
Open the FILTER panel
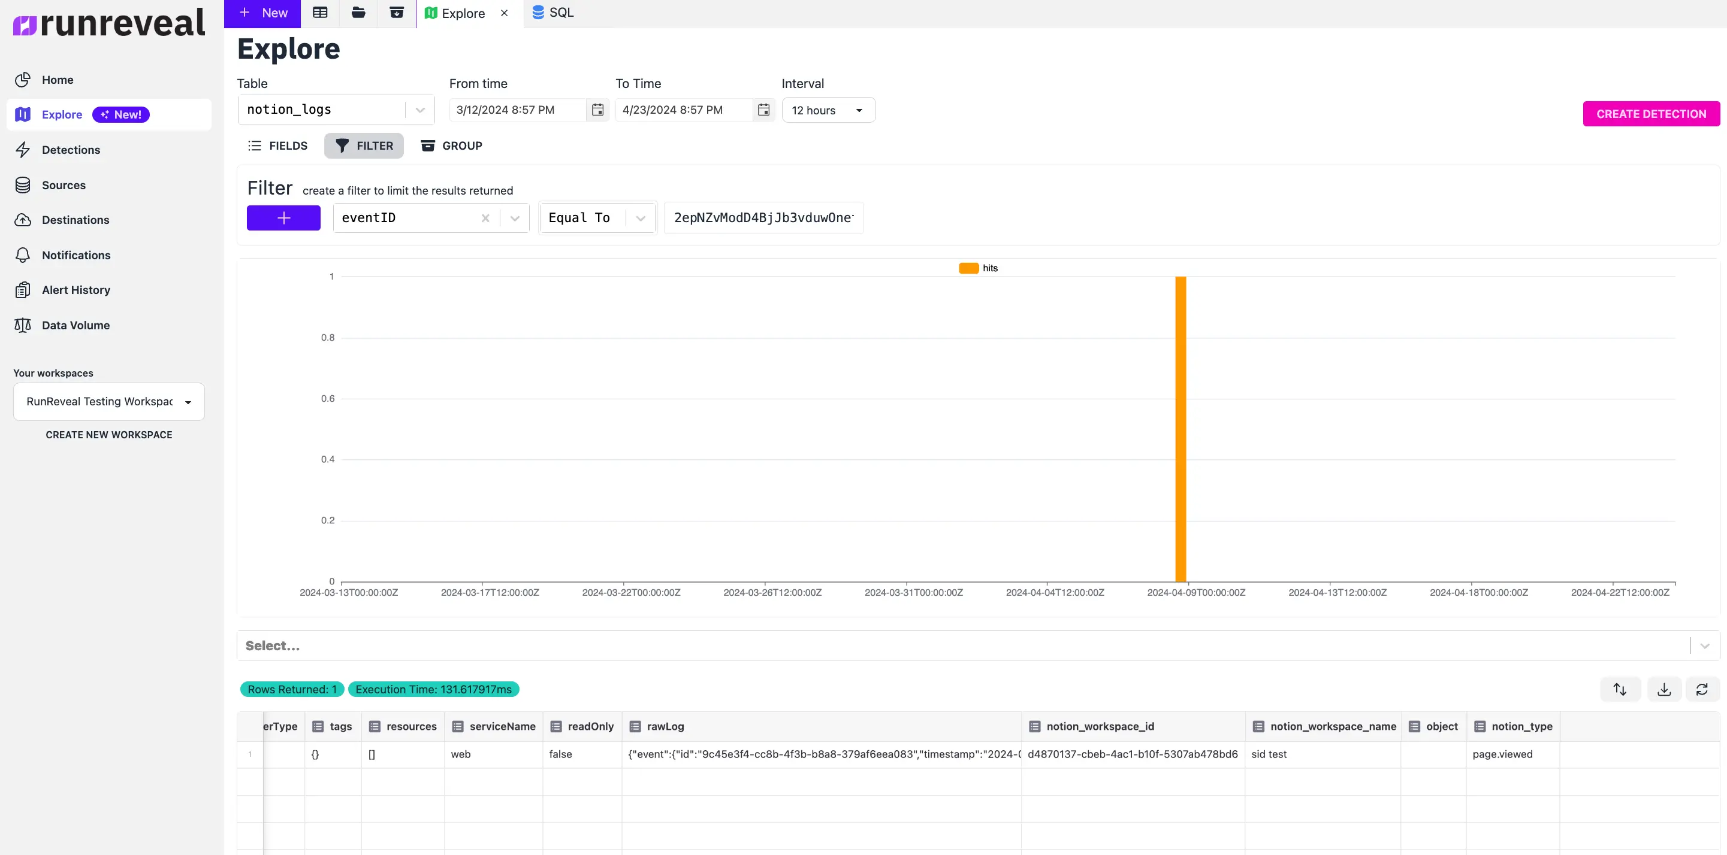click(x=364, y=145)
